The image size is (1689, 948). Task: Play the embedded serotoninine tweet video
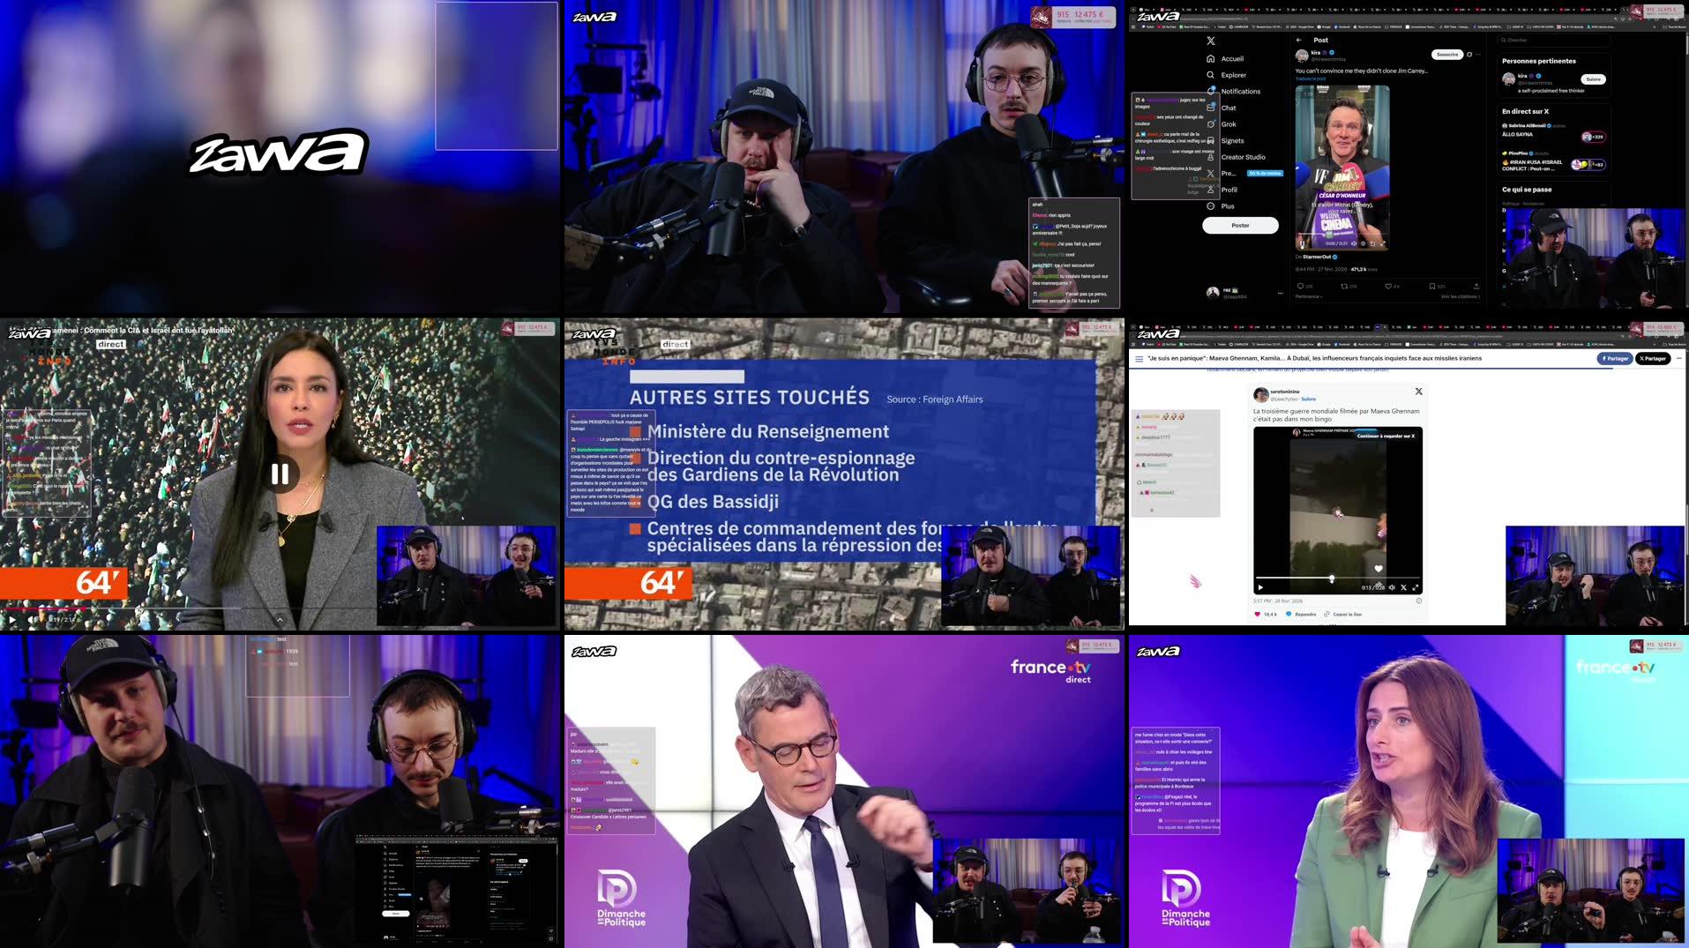click(x=1260, y=587)
